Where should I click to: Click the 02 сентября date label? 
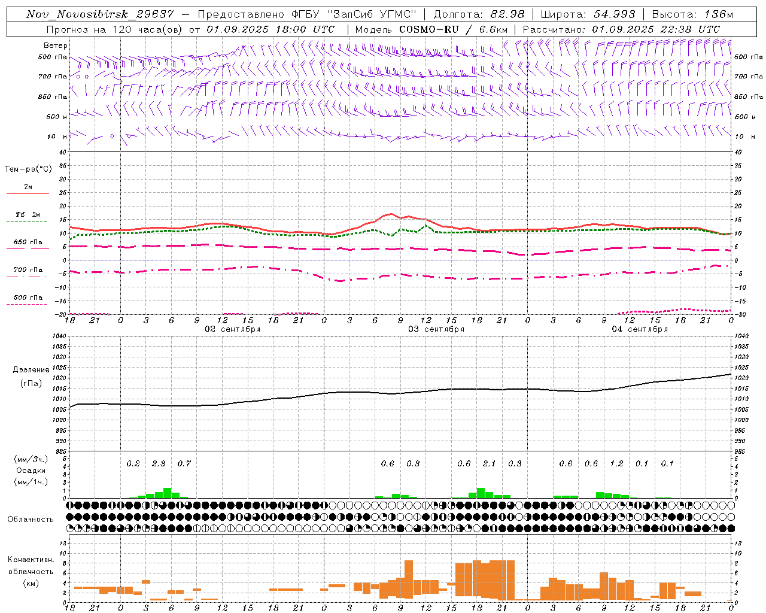232,329
